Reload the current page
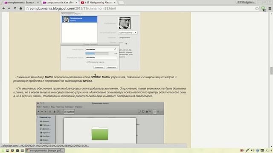 (15, 8)
